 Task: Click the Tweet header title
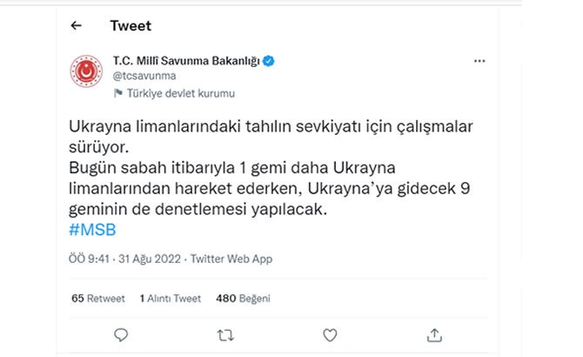[x=131, y=25]
